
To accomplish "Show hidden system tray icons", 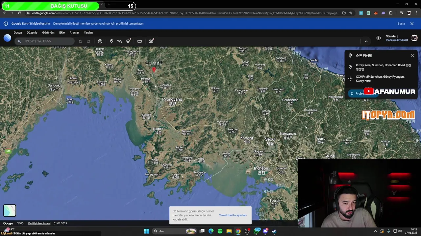I will coord(375,231).
